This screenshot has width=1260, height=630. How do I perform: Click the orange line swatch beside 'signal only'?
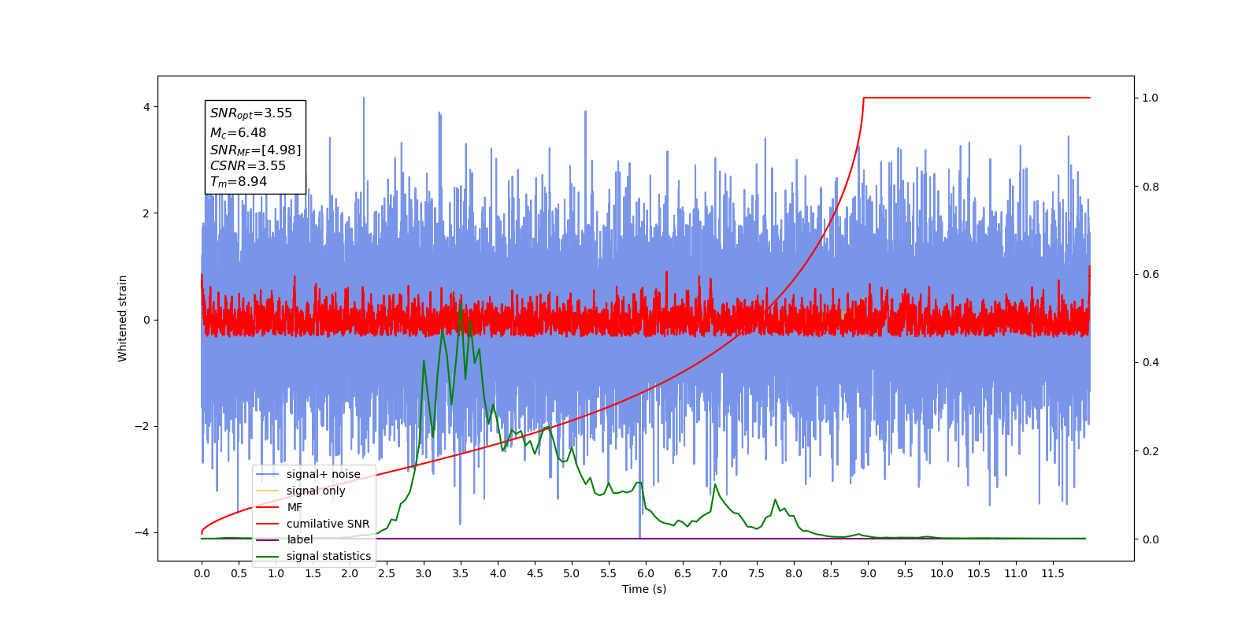point(268,491)
